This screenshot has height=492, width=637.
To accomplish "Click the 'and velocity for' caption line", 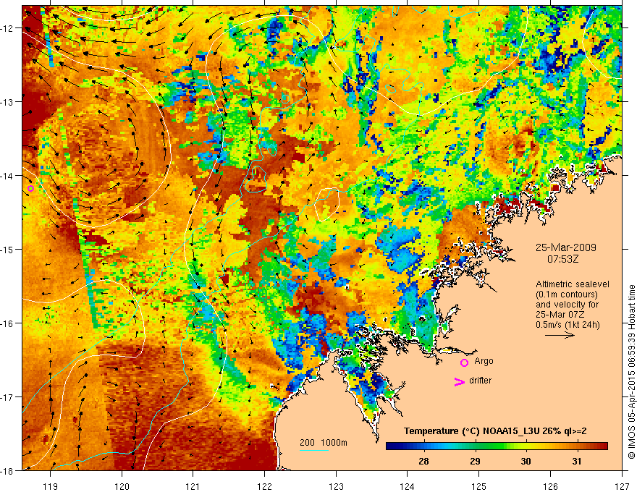I will pos(567,305).
